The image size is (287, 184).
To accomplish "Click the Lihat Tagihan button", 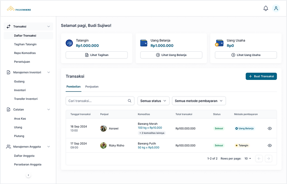I will pyautogui.click(x=97, y=55).
